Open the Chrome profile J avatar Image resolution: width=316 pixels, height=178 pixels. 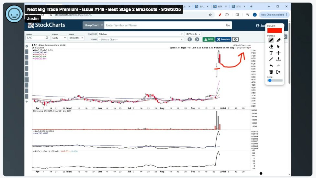click(255, 15)
